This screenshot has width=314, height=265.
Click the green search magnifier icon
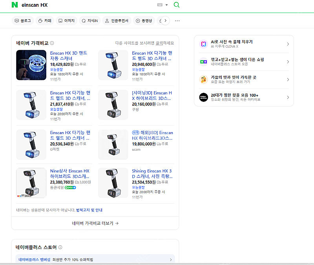[x=176, y=5]
